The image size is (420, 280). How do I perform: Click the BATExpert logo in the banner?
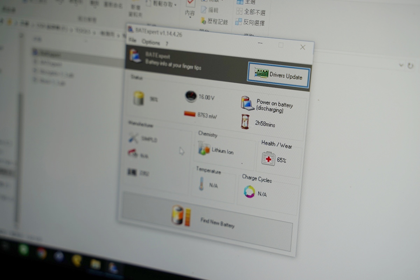135,56
